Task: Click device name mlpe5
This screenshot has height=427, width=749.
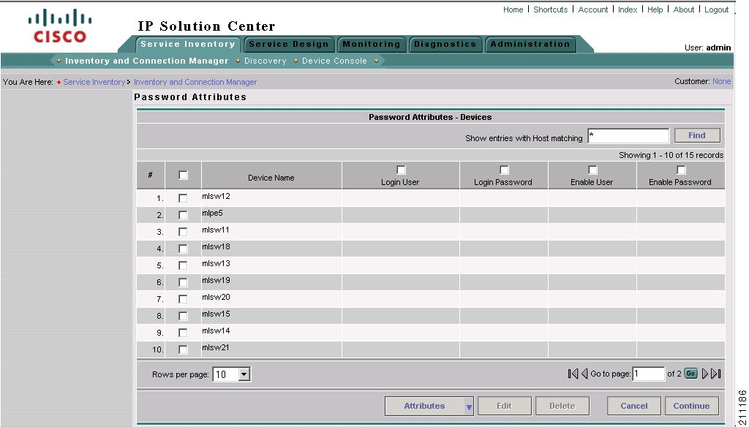Action: point(212,213)
